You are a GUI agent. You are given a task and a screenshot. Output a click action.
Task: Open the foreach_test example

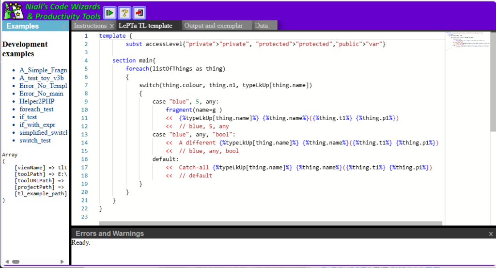[36, 109]
